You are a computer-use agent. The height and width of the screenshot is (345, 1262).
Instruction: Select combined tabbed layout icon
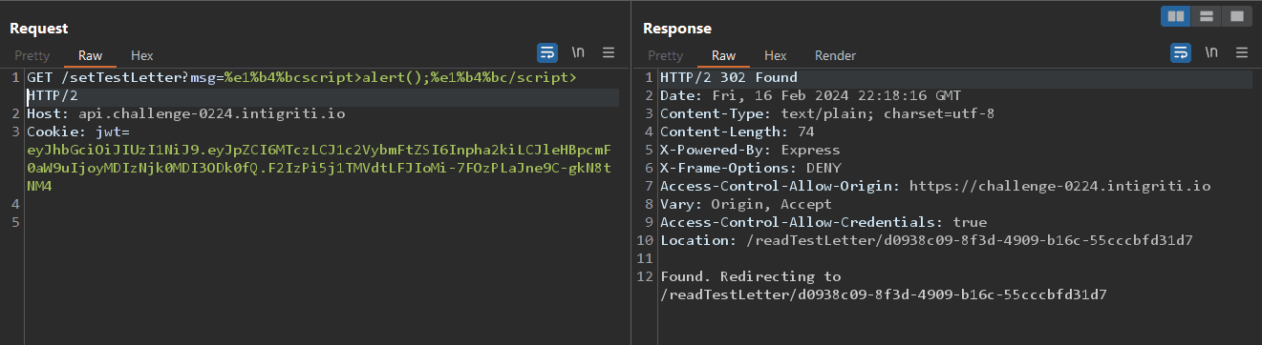pos(1236,16)
